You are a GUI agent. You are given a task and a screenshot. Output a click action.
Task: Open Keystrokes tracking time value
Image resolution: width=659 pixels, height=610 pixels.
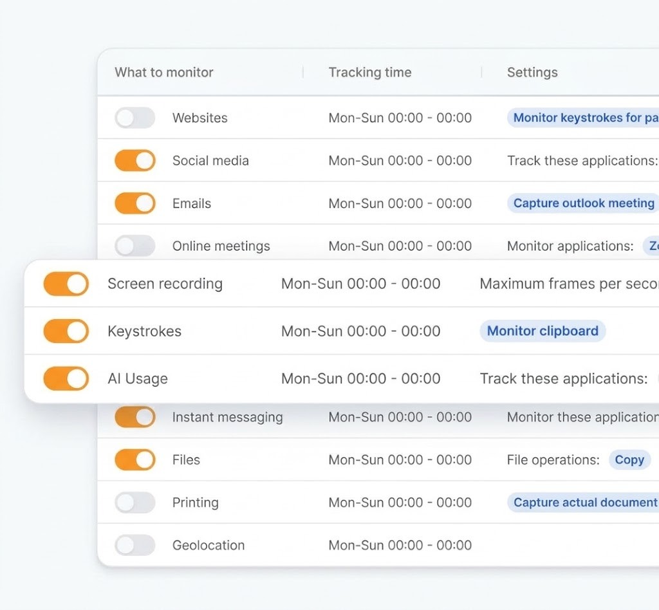click(360, 331)
